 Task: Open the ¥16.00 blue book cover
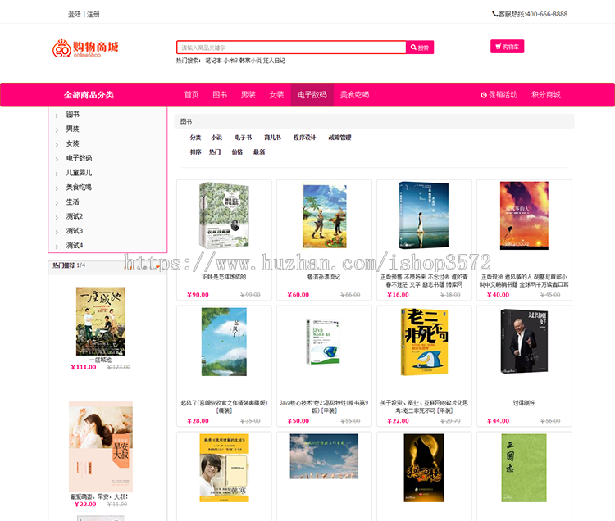(x=424, y=215)
